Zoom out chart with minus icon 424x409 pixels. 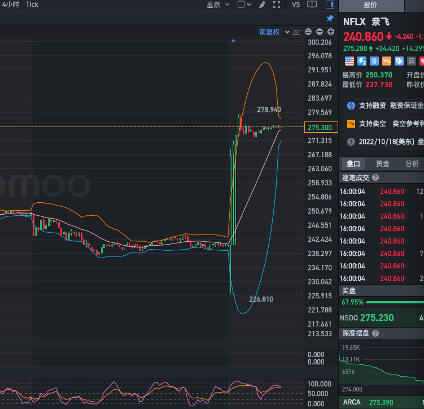[320, 32]
